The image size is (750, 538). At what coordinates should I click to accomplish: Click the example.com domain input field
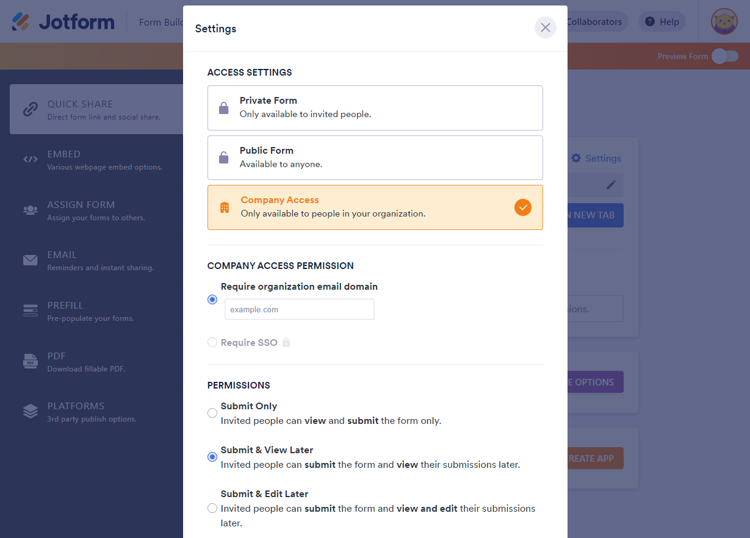tap(299, 309)
